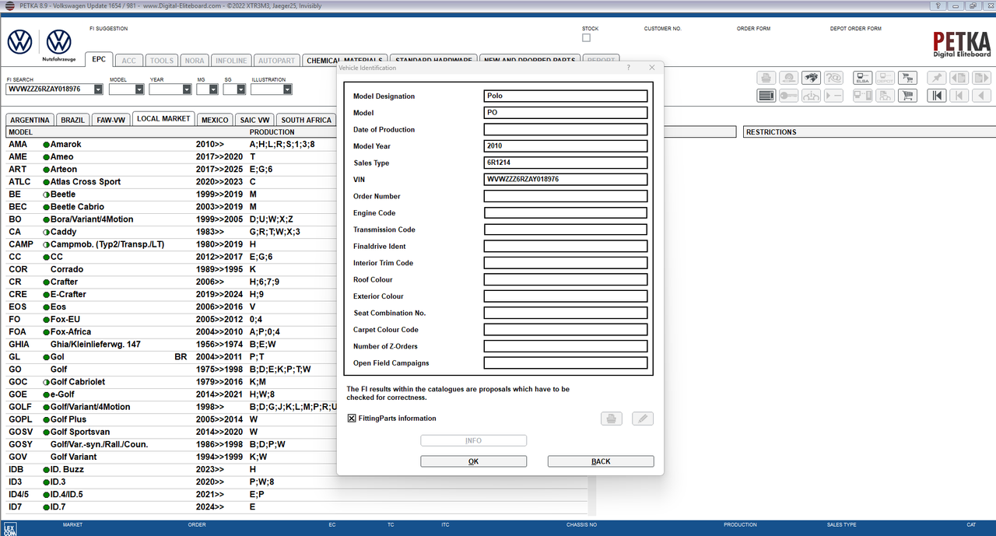Select the SOUTH AFRICA market tab
The height and width of the screenshot is (536, 996).
click(x=307, y=120)
